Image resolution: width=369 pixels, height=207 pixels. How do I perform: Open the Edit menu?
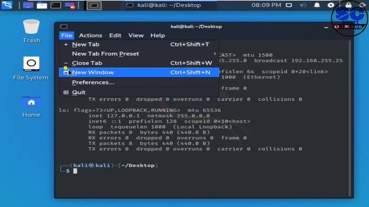[115, 36]
